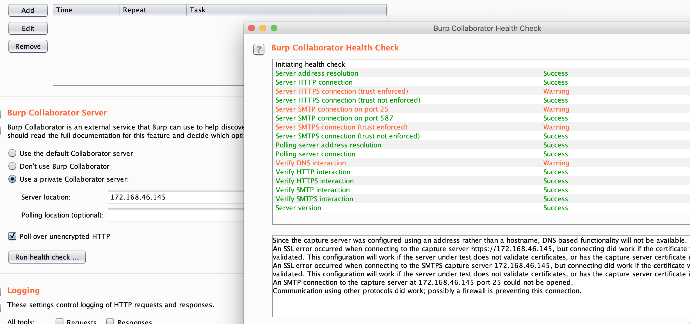Toggle Poll over unencrypted HTTP checkbox
Screen dimensions: 690x324
pos(12,236)
